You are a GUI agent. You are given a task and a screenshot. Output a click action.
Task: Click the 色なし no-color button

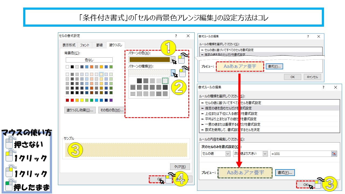tap(89, 60)
